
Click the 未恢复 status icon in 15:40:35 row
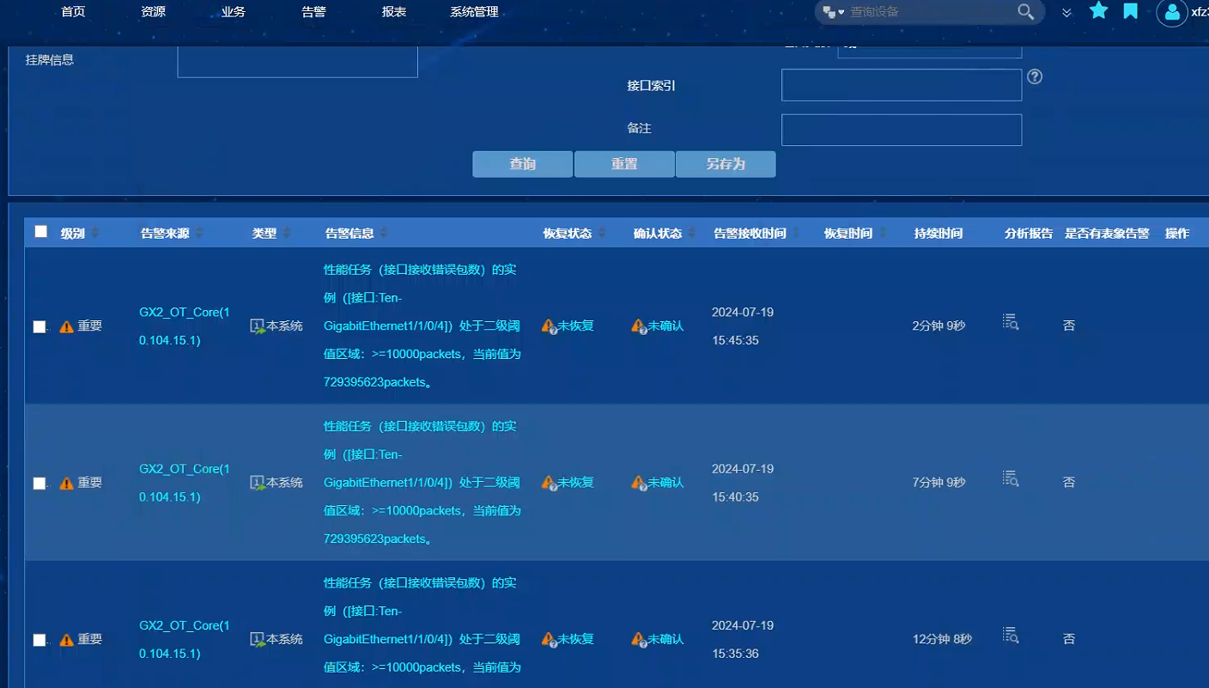point(550,483)
